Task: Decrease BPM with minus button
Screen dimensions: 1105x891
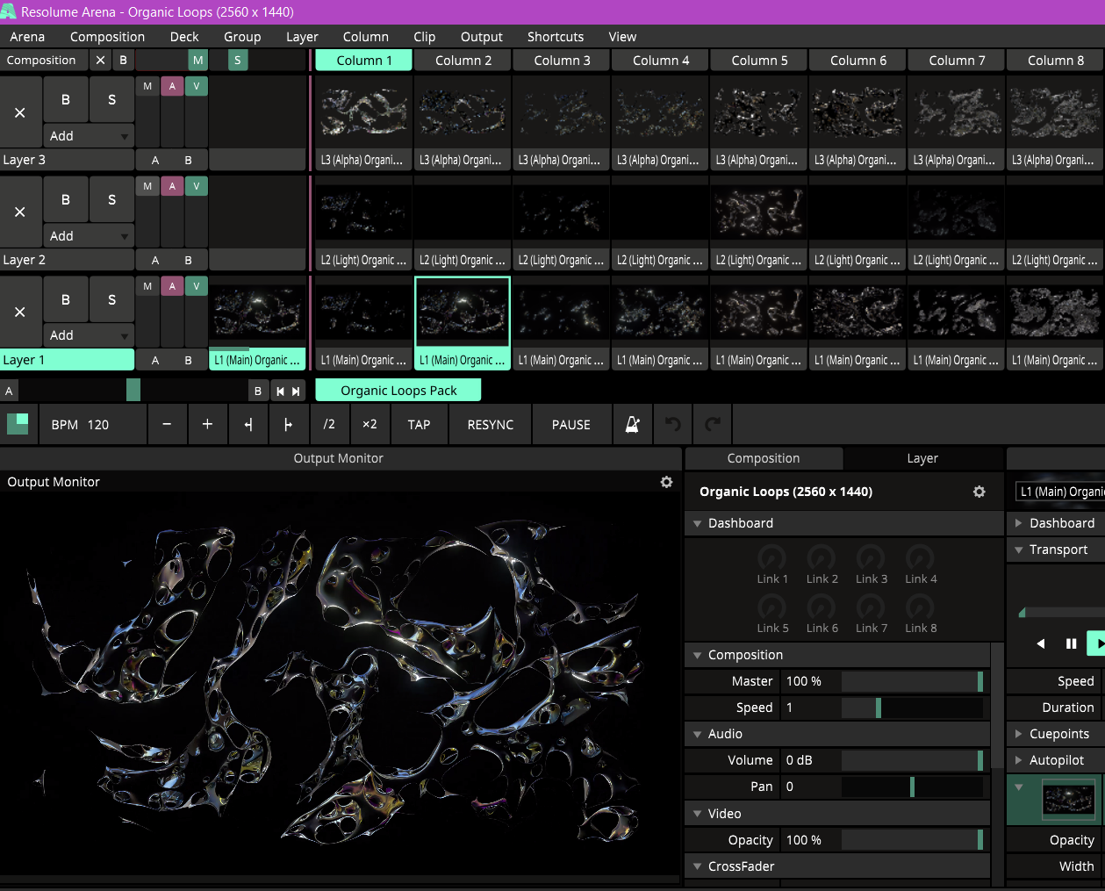Action: click(x=167, y=425)
